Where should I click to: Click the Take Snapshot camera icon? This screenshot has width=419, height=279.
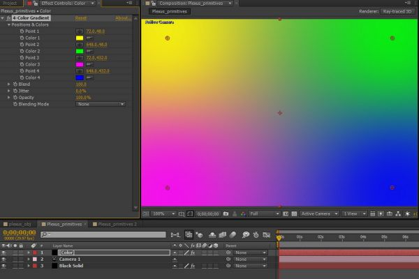point(226,214)
